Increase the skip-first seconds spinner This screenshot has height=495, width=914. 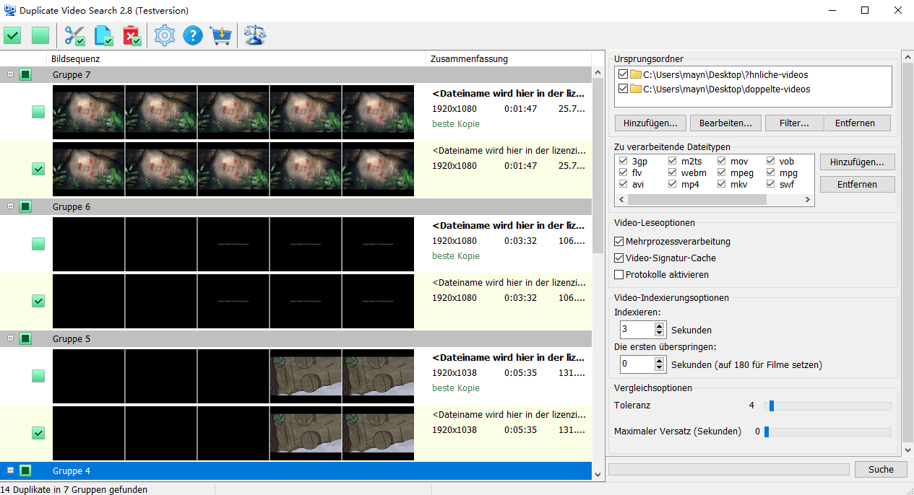pyautogui.click(x=659, y=361)
